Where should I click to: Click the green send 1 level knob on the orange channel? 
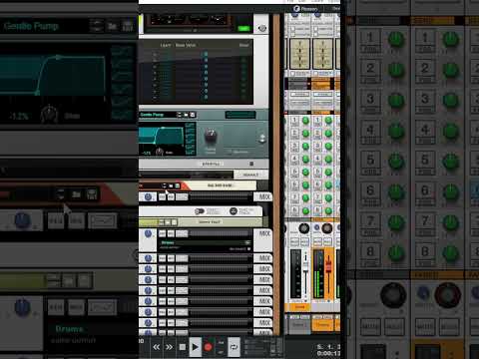pos(328,121)
